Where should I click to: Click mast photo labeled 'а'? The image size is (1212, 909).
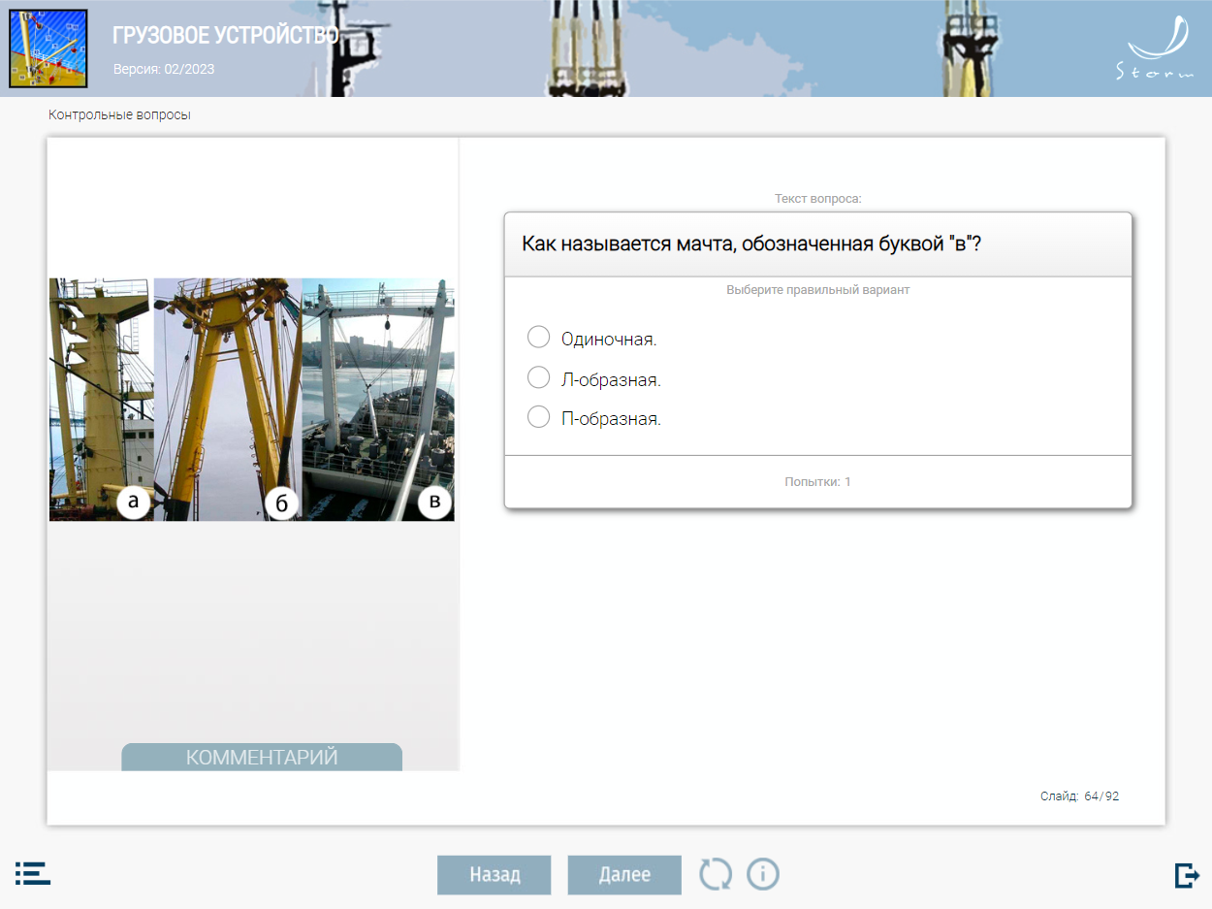click(102, 400)
